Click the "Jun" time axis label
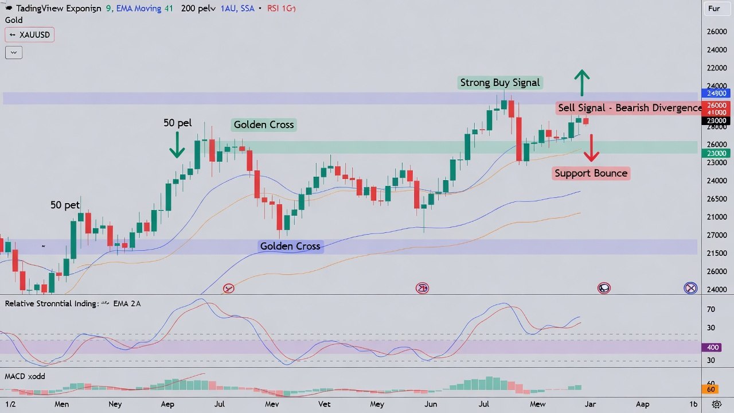Image resolution: width=734 pixels, height=413 pixels. point(430,404)
